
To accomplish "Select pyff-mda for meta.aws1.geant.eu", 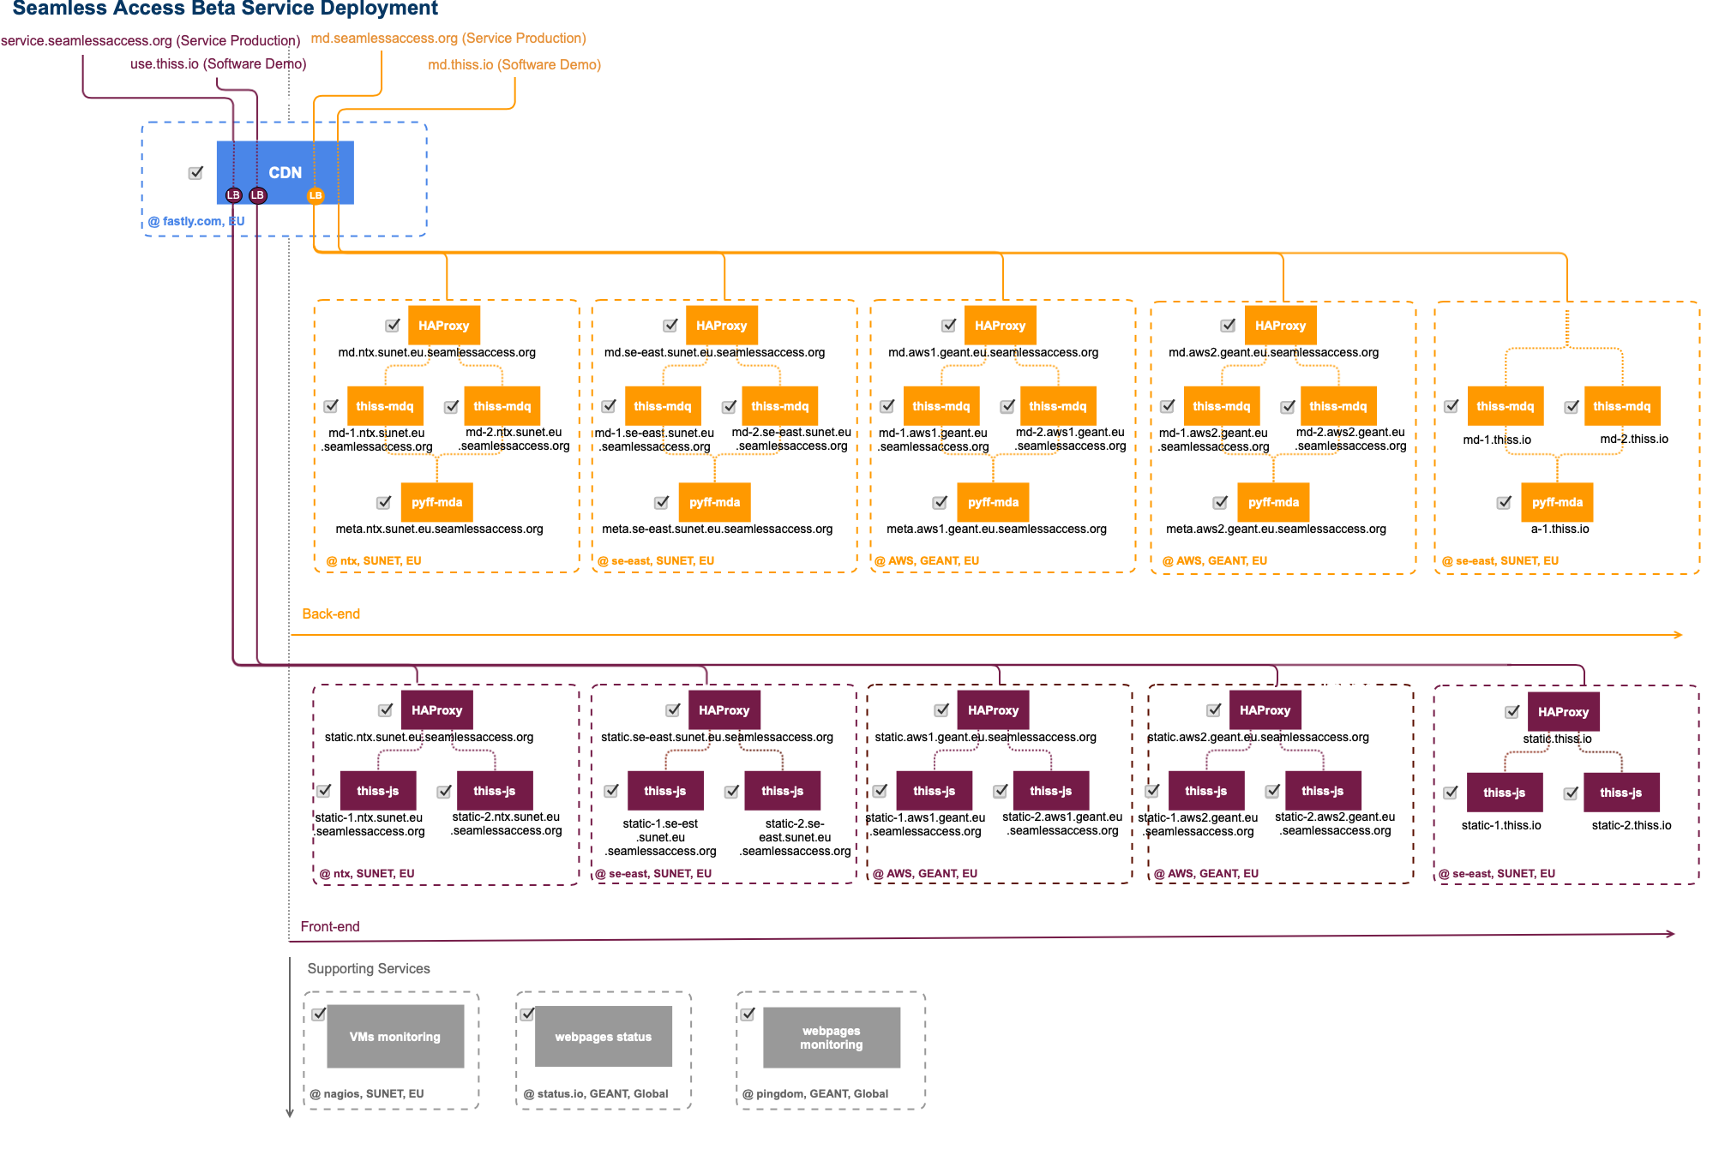I will pyautogui.click(x=994, y=502).
